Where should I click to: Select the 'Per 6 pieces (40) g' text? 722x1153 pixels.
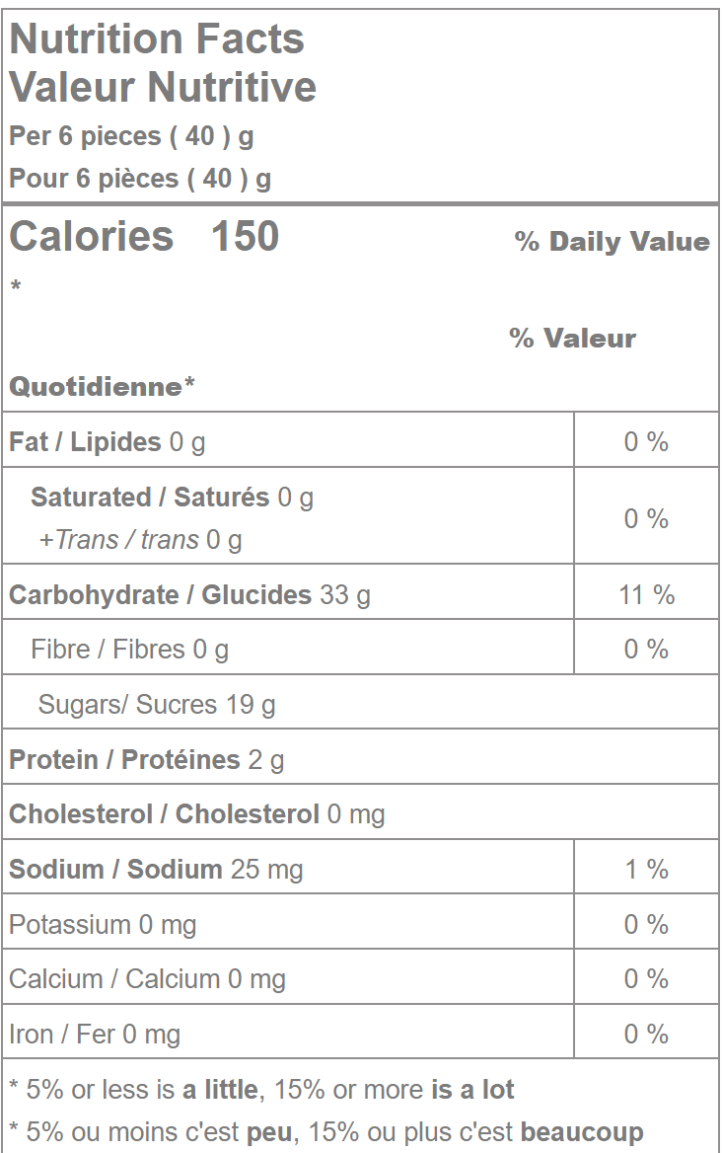pyautogui.click(x=131, y=136)
